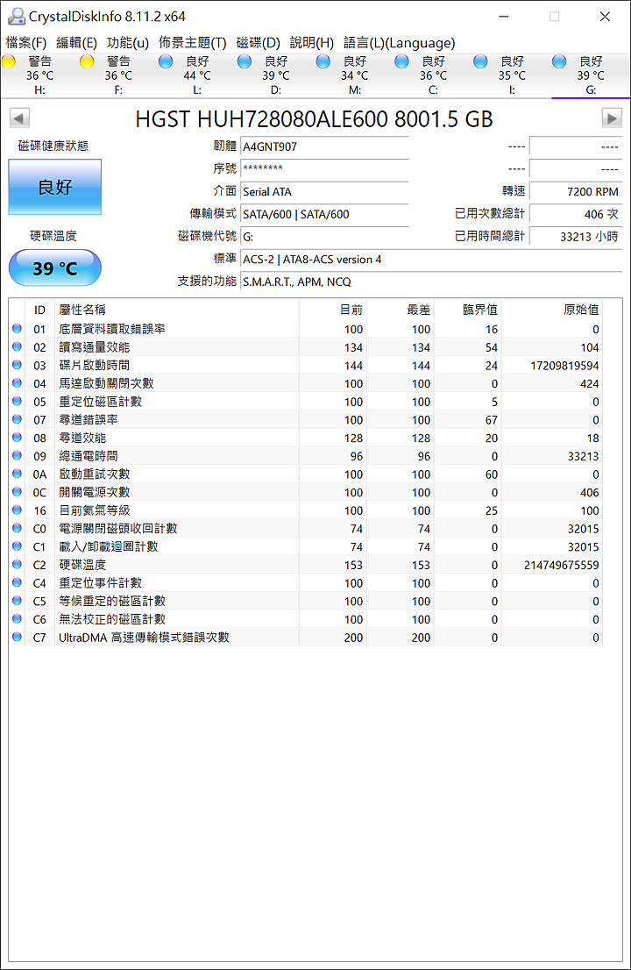631x970 pixels.
Task: Click the Serial ATA interface field
Action: [x=324, y=191]
